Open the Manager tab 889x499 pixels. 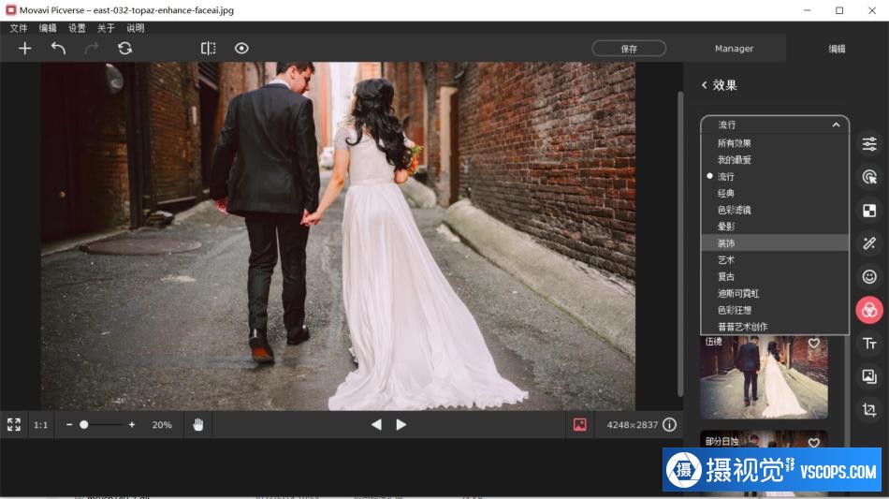point(734,49)
